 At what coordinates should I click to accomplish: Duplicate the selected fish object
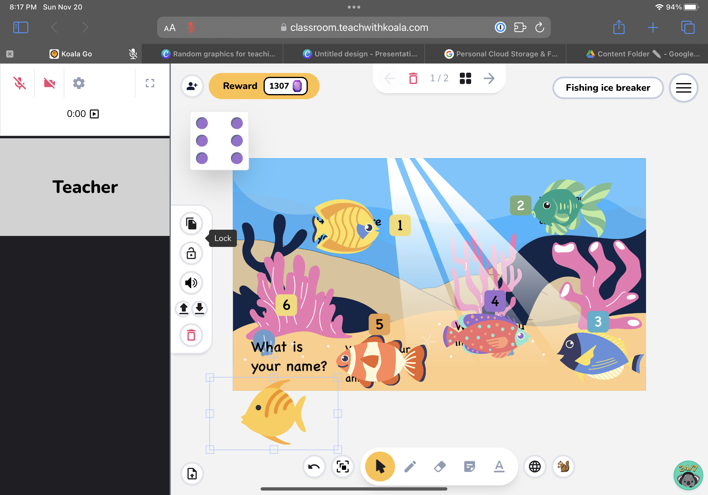[191, 223]
